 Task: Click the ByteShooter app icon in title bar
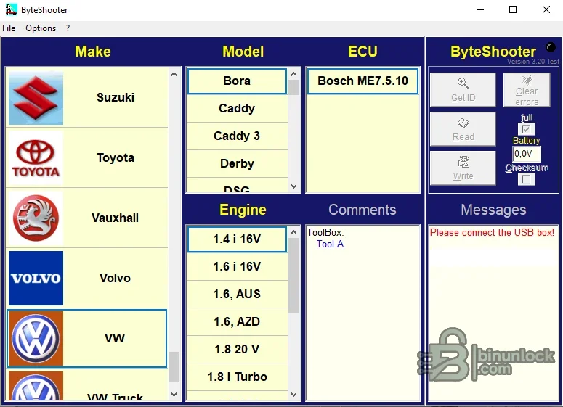[11, 9]
